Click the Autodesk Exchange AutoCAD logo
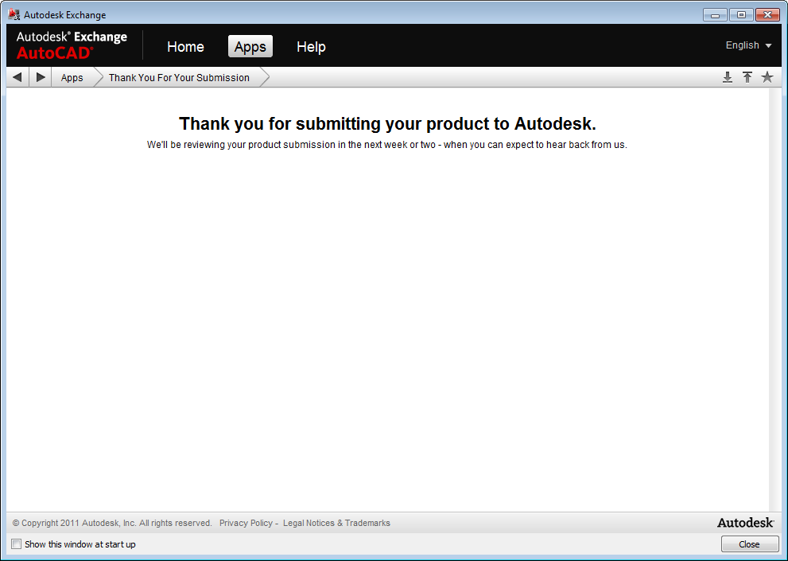This screenshot has height=561, width=788. click(72, 45)
